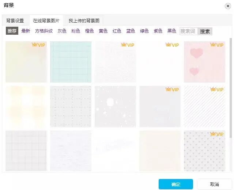
Task: Select the 在线背景图片 tab
Action: (46, 20)
